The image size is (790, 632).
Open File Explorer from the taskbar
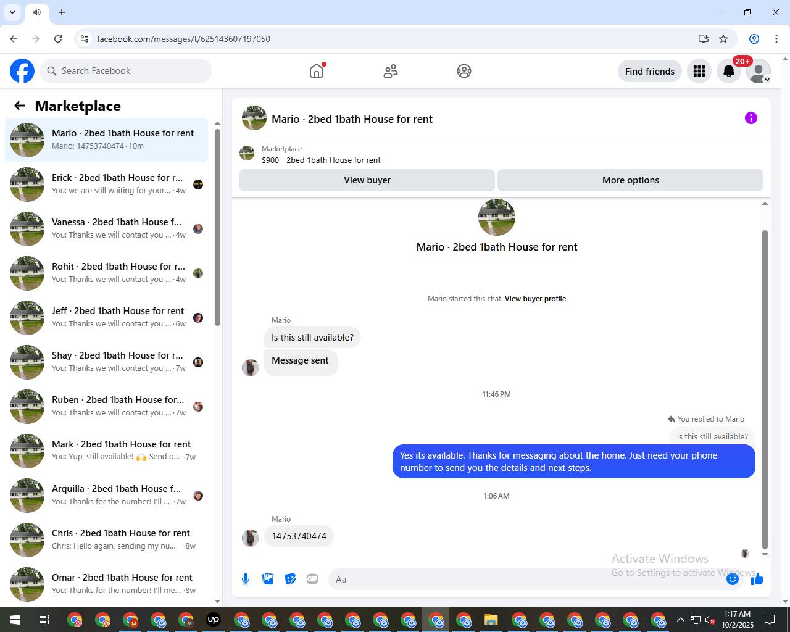pos(491,620)
